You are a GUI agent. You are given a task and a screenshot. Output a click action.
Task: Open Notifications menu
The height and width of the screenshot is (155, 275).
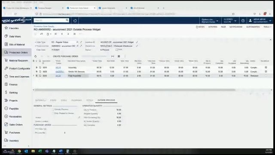(x=236, y=27)
